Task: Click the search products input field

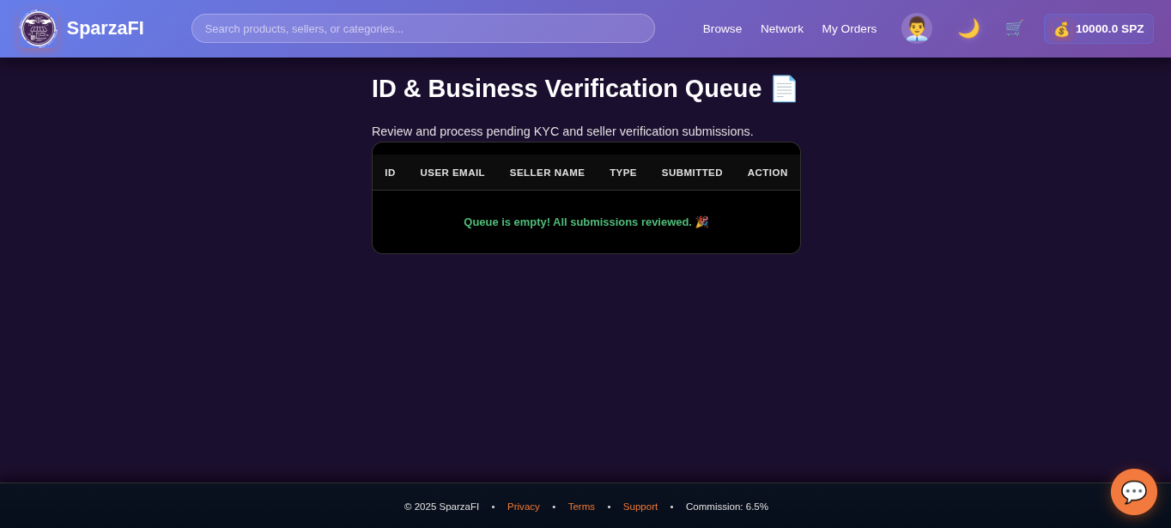Action: click(422, 28)
